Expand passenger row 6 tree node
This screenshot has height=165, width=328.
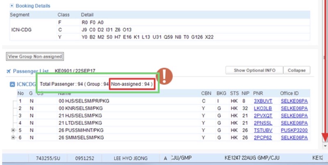coord(13,138)
